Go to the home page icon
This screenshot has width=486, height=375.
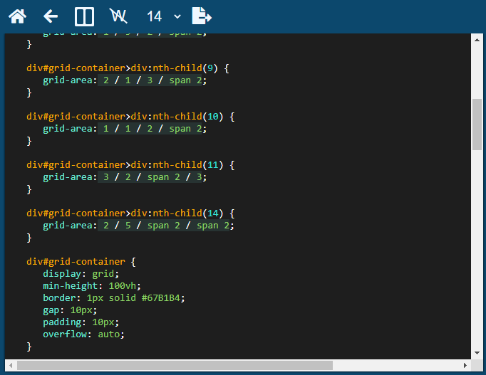(x=17, y=16)
